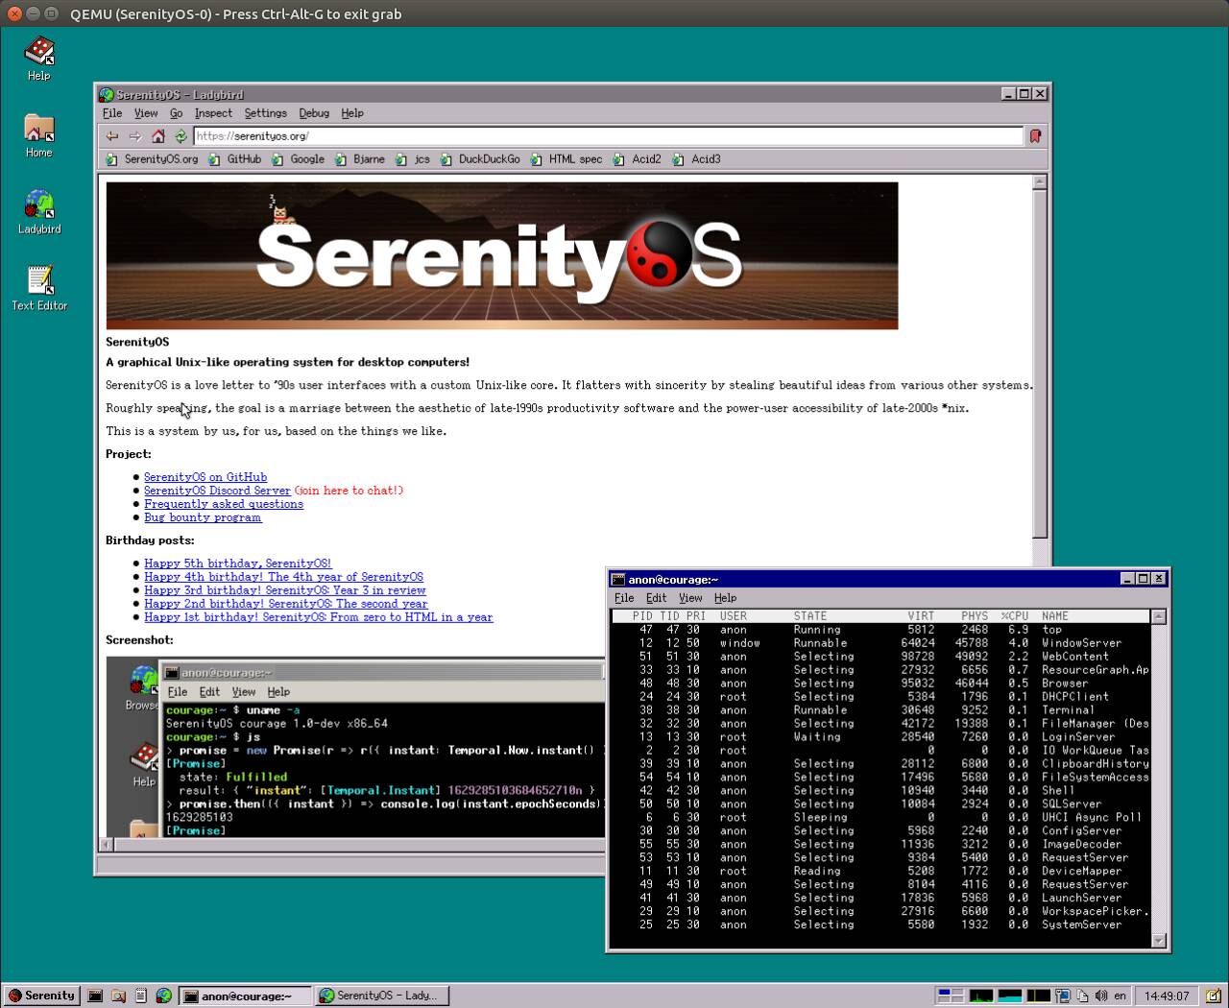Open the network applet in tray
Screen dimensions: 1229x1008
(x=1063, y=996)
